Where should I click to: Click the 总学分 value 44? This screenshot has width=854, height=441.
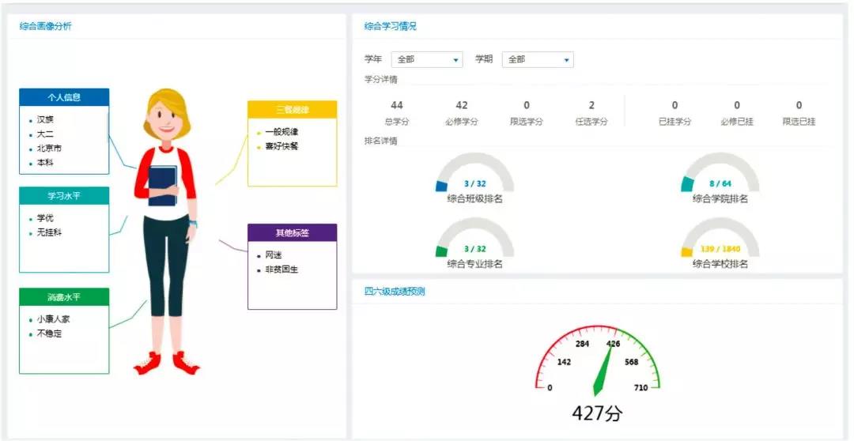397,105
